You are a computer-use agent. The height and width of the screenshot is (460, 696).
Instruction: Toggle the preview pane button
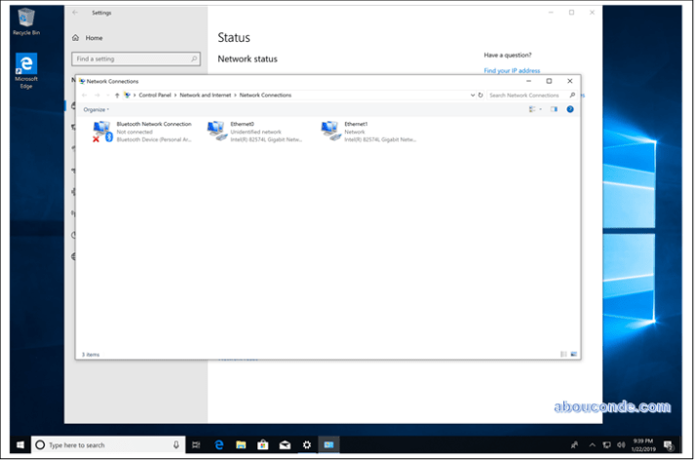click(555, 109)
